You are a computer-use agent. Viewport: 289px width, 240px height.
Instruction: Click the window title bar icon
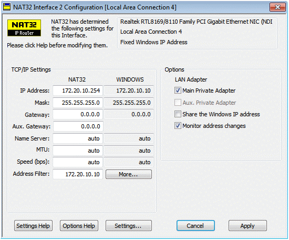(7, 7)
